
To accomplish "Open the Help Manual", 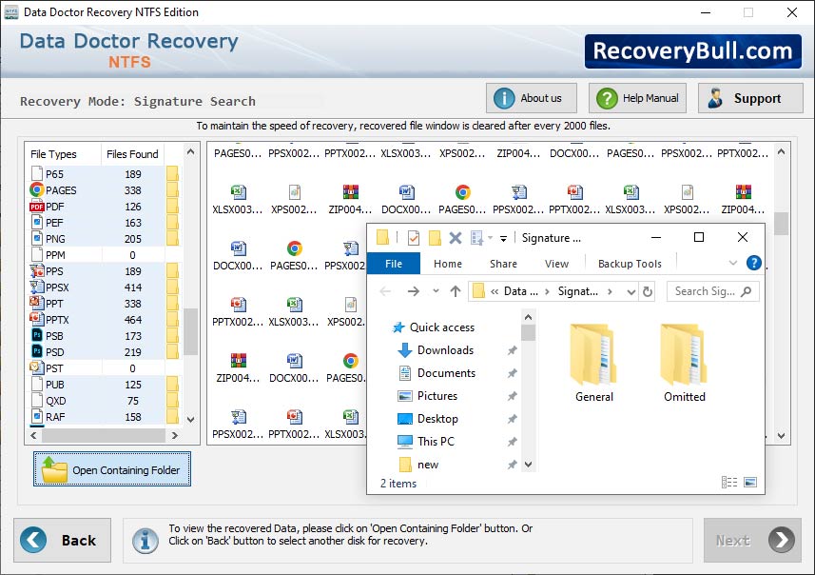I will pyautogui.click(x=637, y=98).
